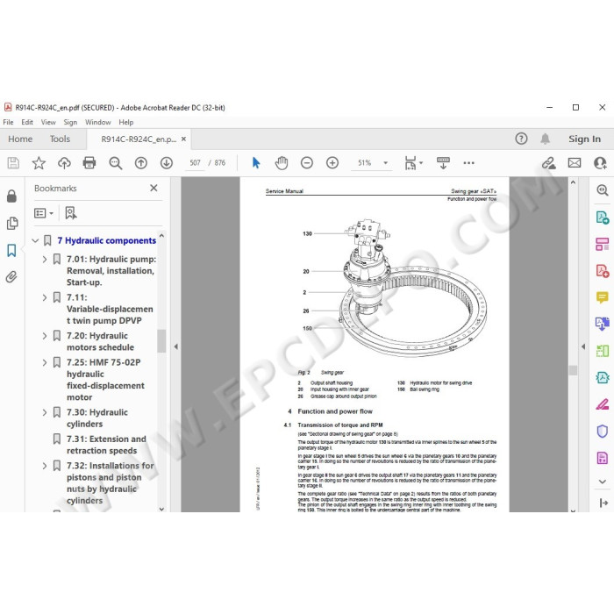The height and width of the screenshot is (614, 614).
Task: Open the bookmarks options dropdown
Action: (44, 213)
